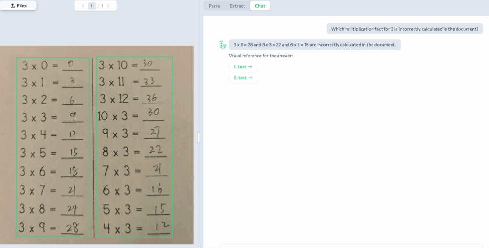Open the "2. text" visual reference
Viewport: 489px width, 248px height.
coord(243,78)
